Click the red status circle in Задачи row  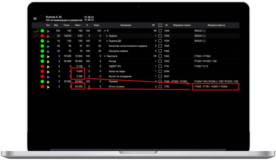point(42,36)
